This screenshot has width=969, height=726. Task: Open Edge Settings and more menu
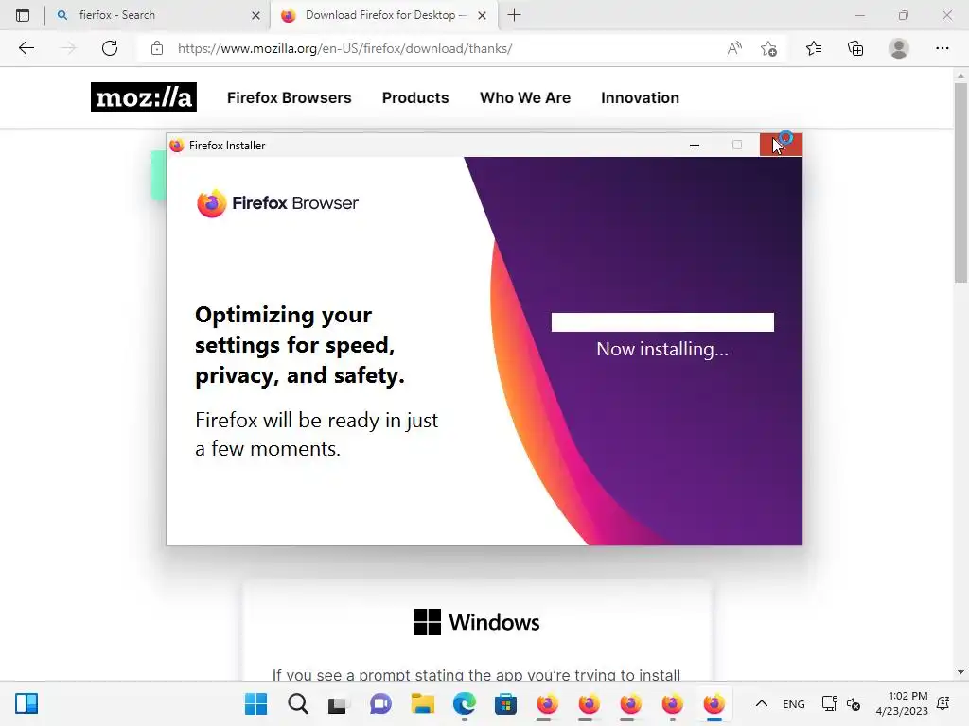942,48
